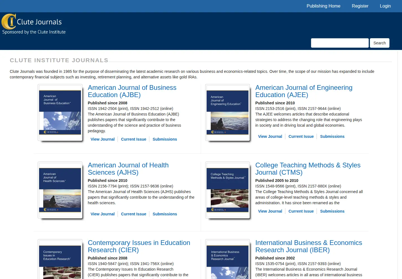The height and width of the screenshot is (279, 402).
Task: Click the Search button
Action: coord(379,43)
